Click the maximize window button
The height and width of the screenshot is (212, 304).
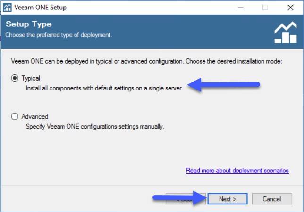265,8
